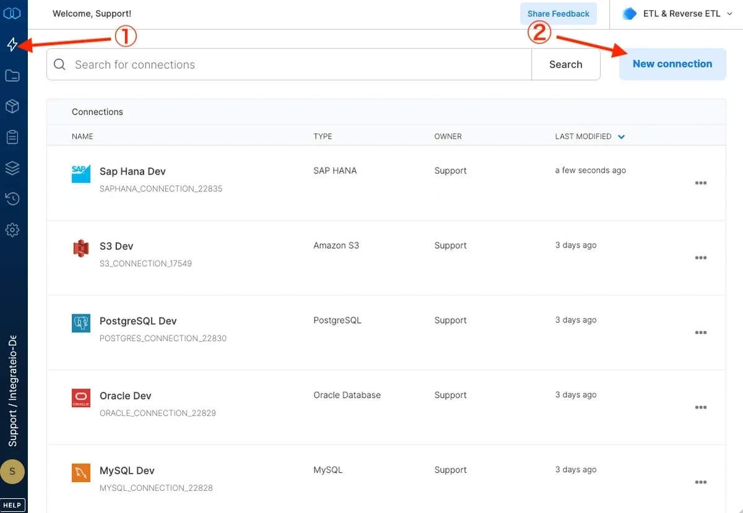Screen dimensions: 743x513
Task: Open the settings gear icon in sidebar
Action: click(12, 230)
